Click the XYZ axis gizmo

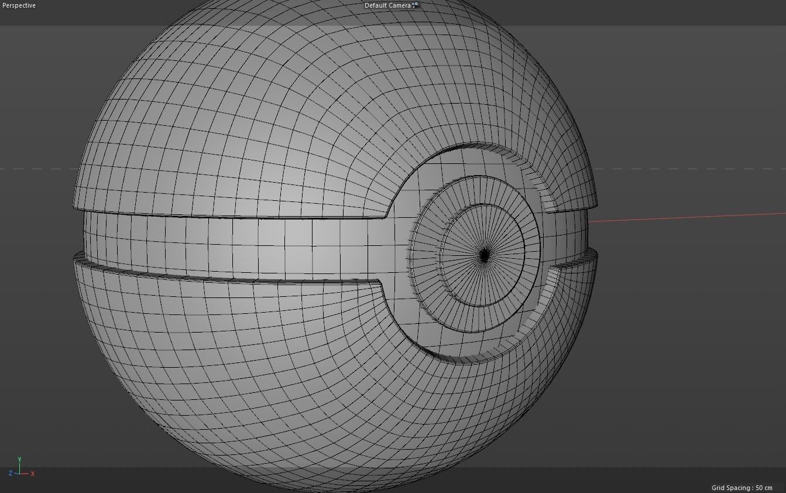click(21, 467)
